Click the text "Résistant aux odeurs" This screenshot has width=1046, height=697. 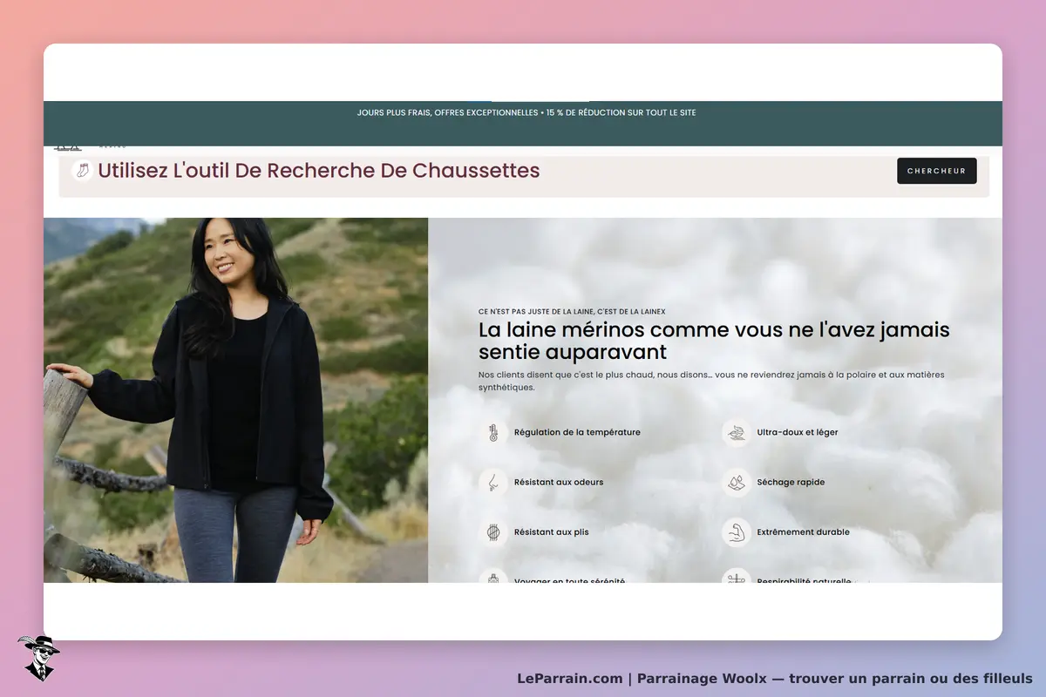tap(559, 482)
